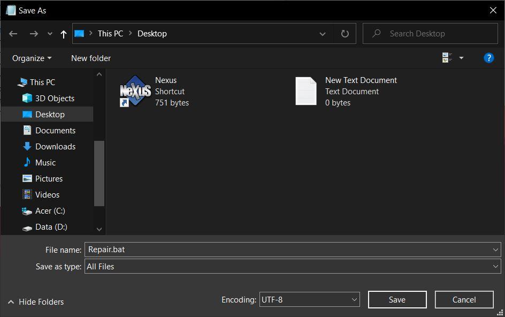505x317 pixels.
Task: Click the Videos filmstrip icon
Action: point(27,194)
